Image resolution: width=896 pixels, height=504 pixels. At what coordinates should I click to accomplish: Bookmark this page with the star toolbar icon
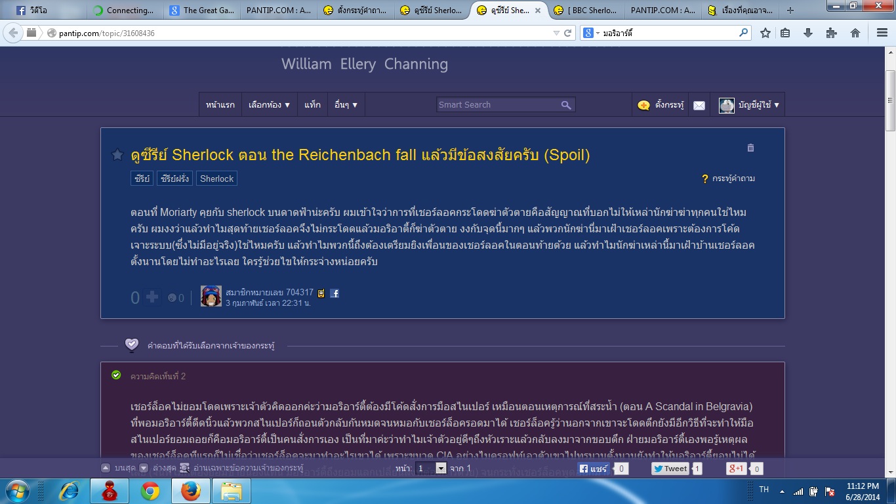point(765,33)
